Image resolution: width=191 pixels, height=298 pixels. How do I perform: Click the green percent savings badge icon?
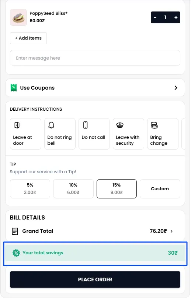coord(16,253)
